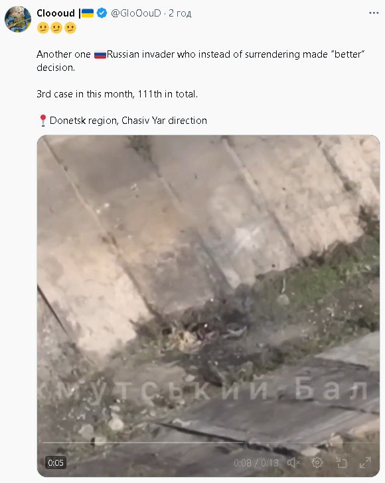
Task: Open the Cloooud profile avatar
Action: pyautogui.click(x=17, y=19)
